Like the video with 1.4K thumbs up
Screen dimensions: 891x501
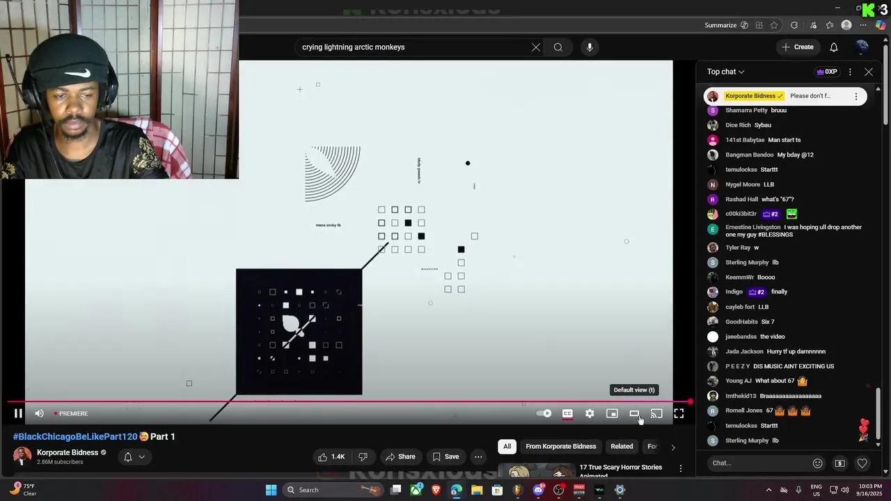tap(331, 456)
